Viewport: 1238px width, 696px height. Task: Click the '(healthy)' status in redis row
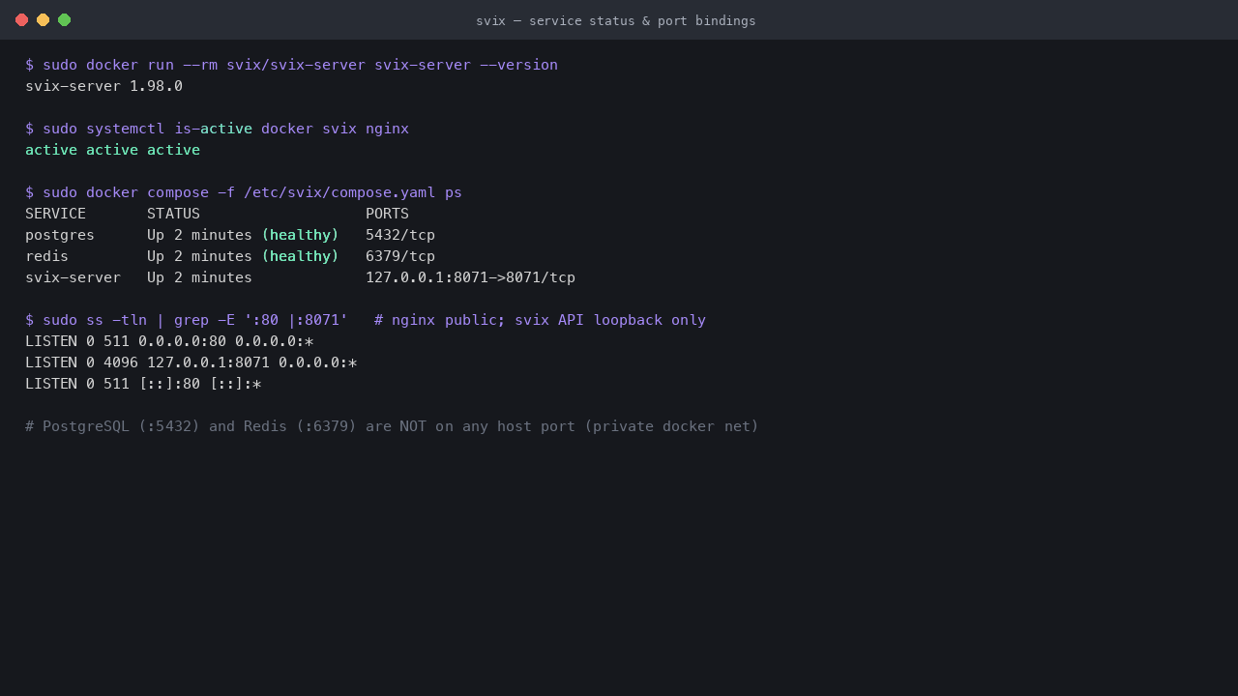coord(300,256)
